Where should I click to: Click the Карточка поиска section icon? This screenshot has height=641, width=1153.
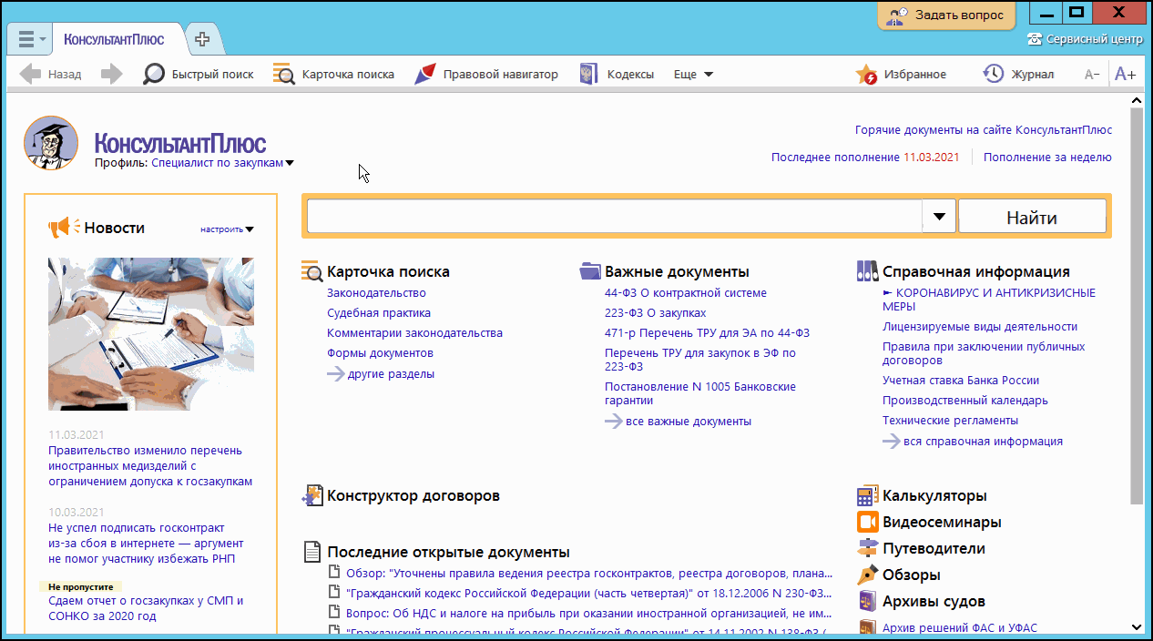pyautogui.click(x=312, y=271)
